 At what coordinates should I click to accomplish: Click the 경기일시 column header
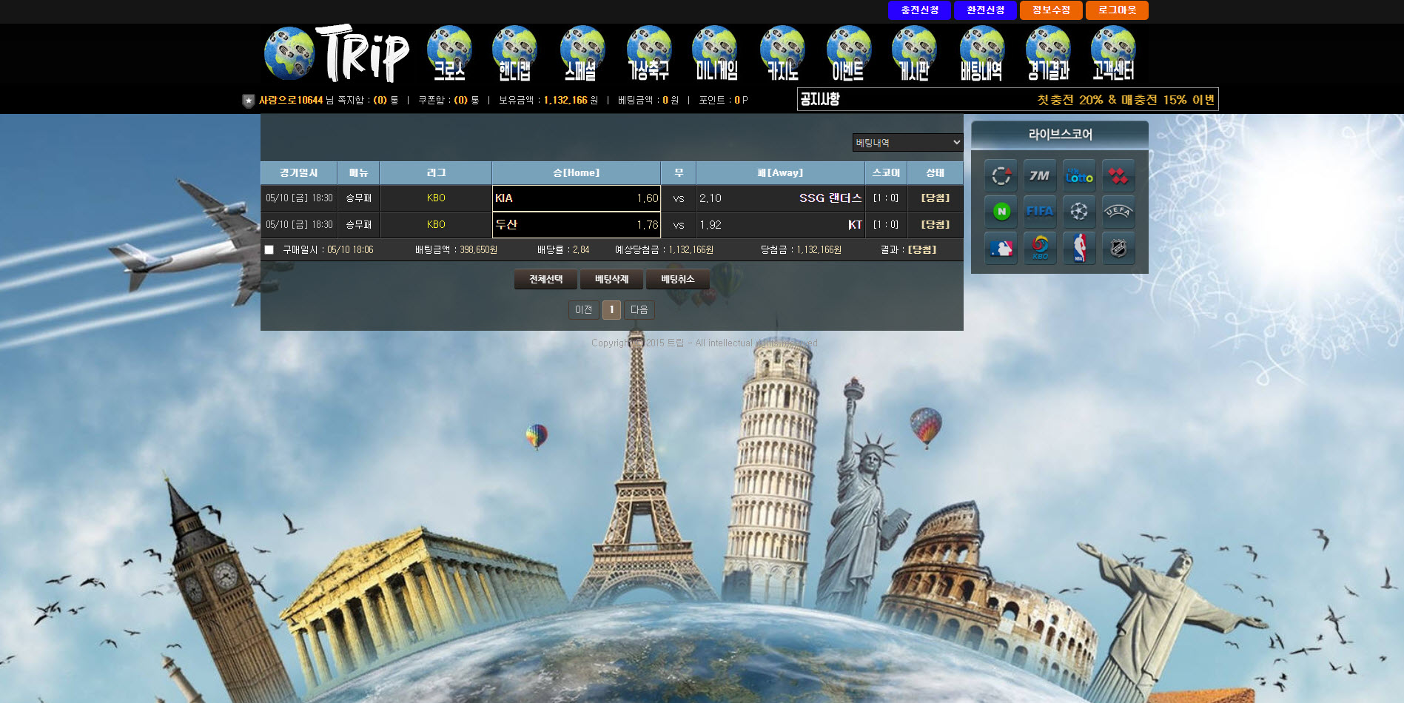(299, 172)
